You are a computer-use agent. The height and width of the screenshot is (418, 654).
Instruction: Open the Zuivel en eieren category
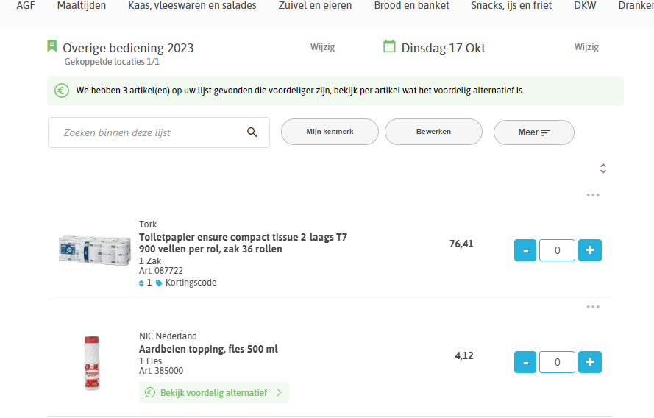pos(316,6)
